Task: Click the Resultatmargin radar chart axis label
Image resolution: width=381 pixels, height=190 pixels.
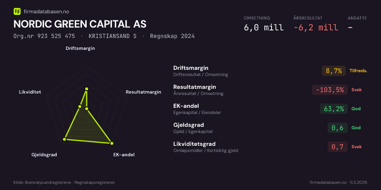Action: [143, 92]
